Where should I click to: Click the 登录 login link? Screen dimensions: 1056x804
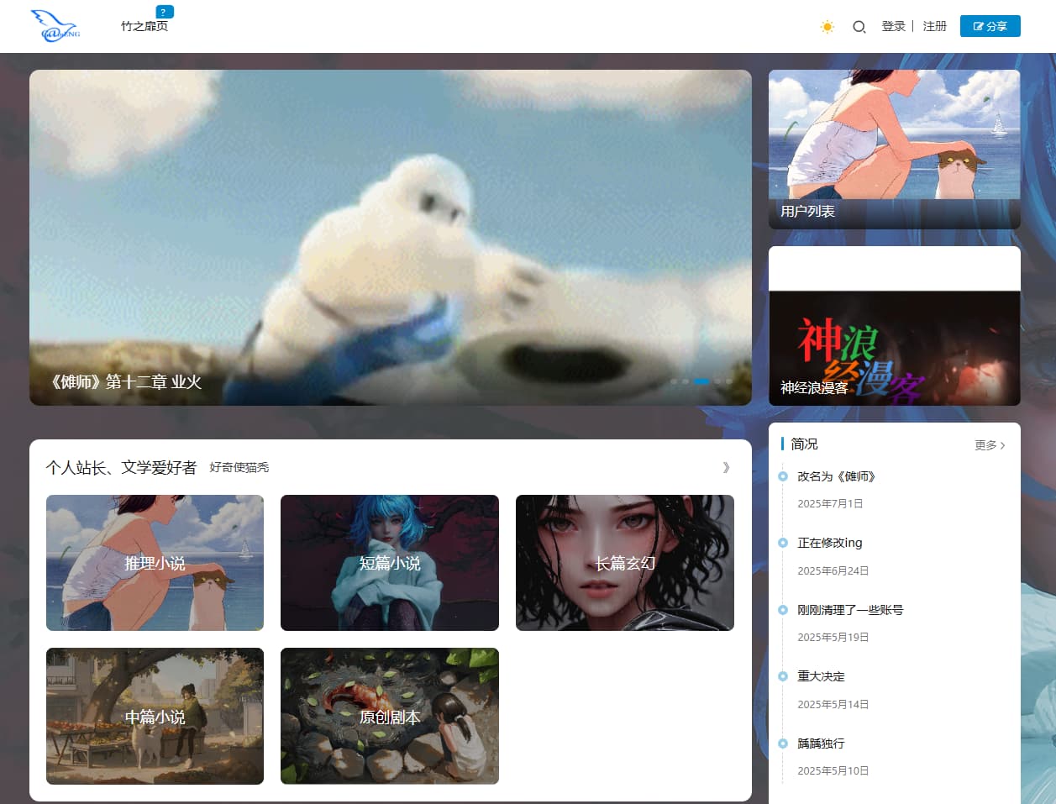pyautogui.click(x=893, y=26)
